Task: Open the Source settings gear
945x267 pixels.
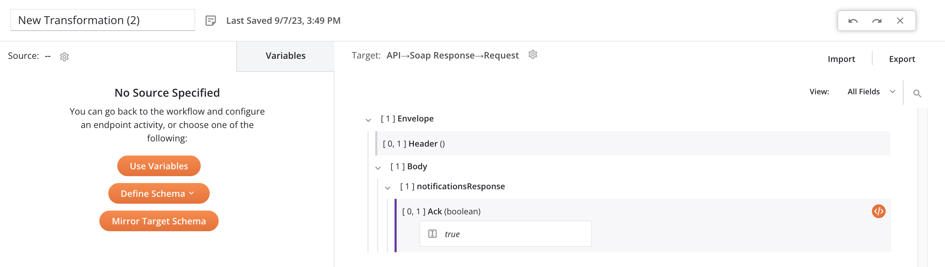Action: [x=64, y=57]
